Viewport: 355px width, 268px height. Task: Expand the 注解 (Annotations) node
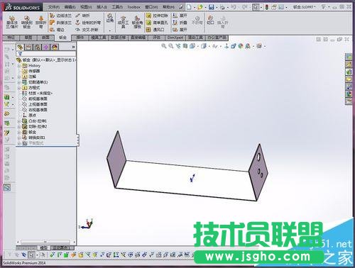19,77
